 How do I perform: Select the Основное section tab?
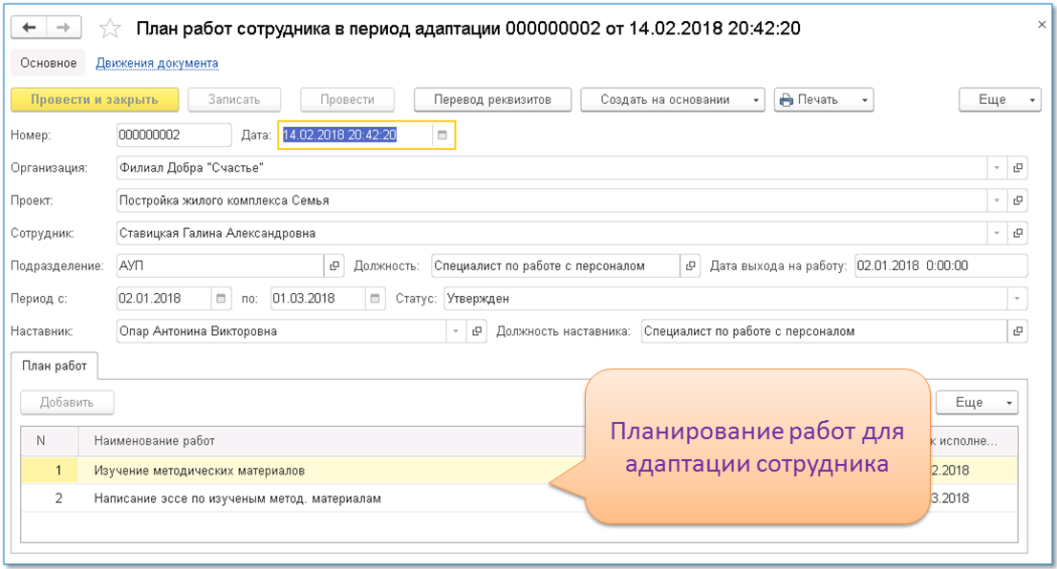point(48,63)
